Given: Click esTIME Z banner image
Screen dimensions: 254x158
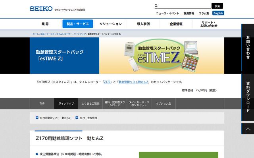Looking at the screenshot, I should pos(162,56).
